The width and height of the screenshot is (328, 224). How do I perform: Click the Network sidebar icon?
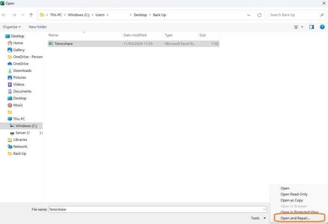point(10,146)
